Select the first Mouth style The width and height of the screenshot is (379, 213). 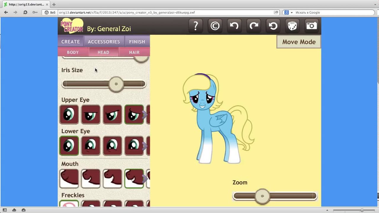click(x=69, y=179)
